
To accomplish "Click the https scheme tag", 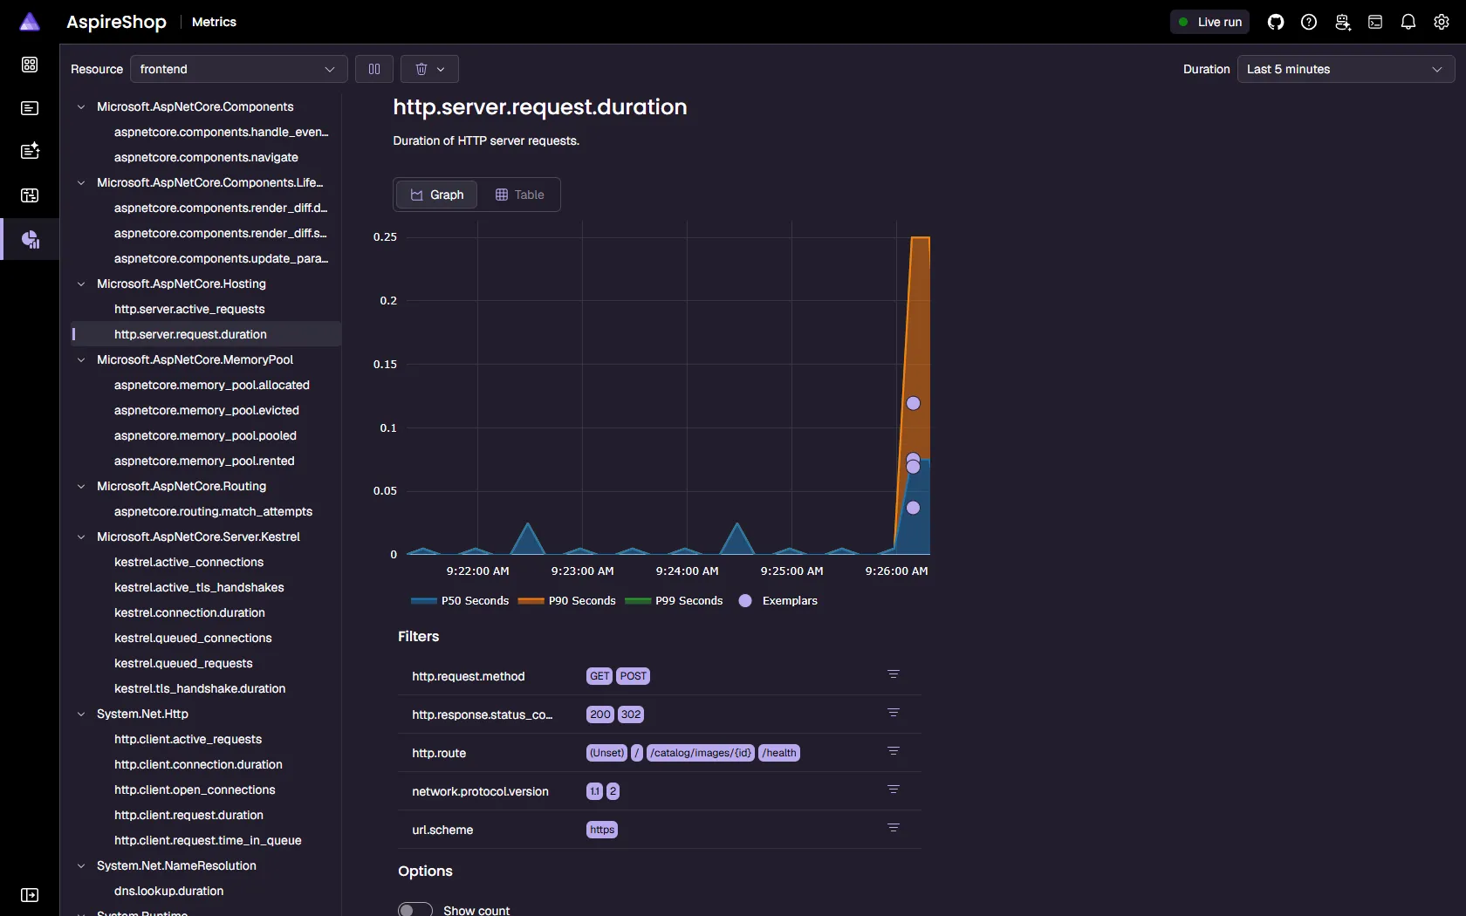I will (602, 830).
